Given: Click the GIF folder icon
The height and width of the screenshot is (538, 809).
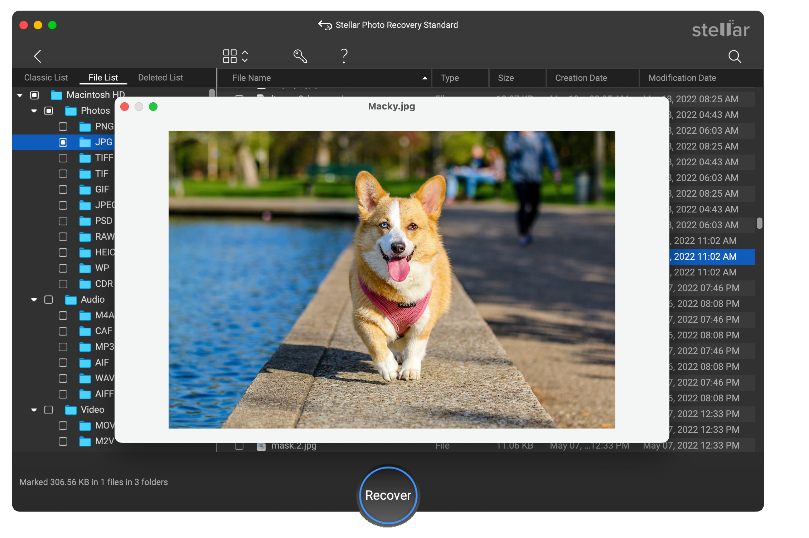Looking at the screenshot, I should pos(85,190).
